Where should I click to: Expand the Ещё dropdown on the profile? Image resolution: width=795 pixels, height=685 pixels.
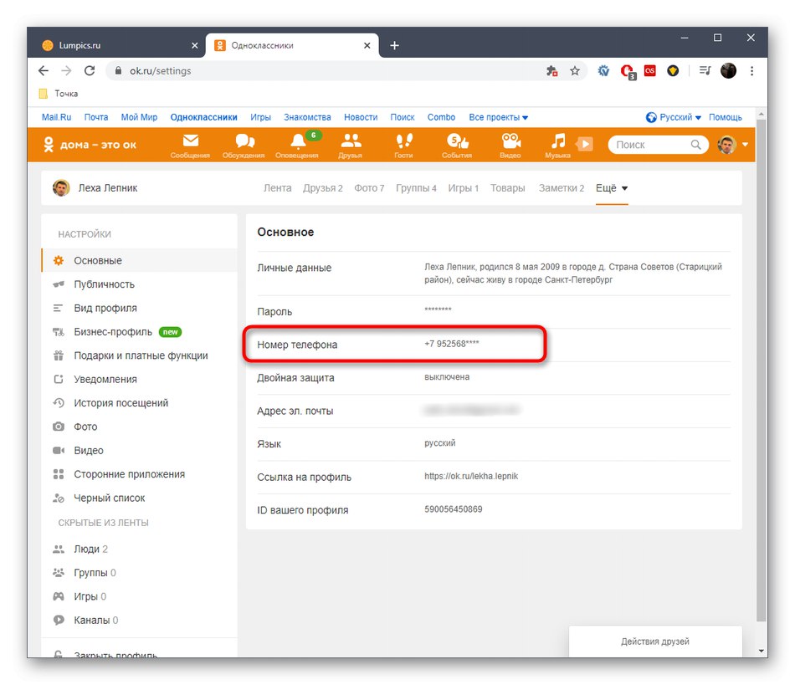click(x=611, y=187)
